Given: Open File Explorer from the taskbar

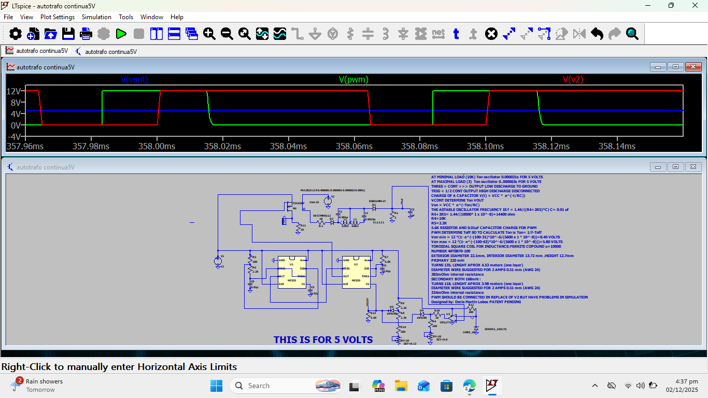Looking at the screenshot, I should (x=401, y=386).
